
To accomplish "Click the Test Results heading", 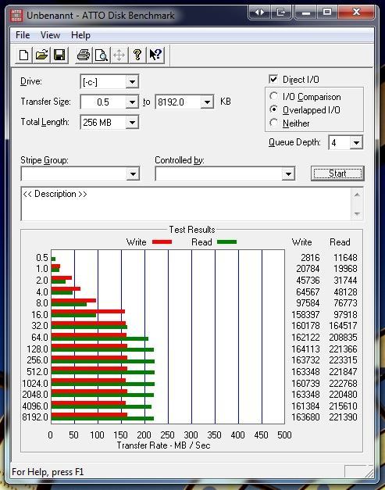I will pos(192,230).
